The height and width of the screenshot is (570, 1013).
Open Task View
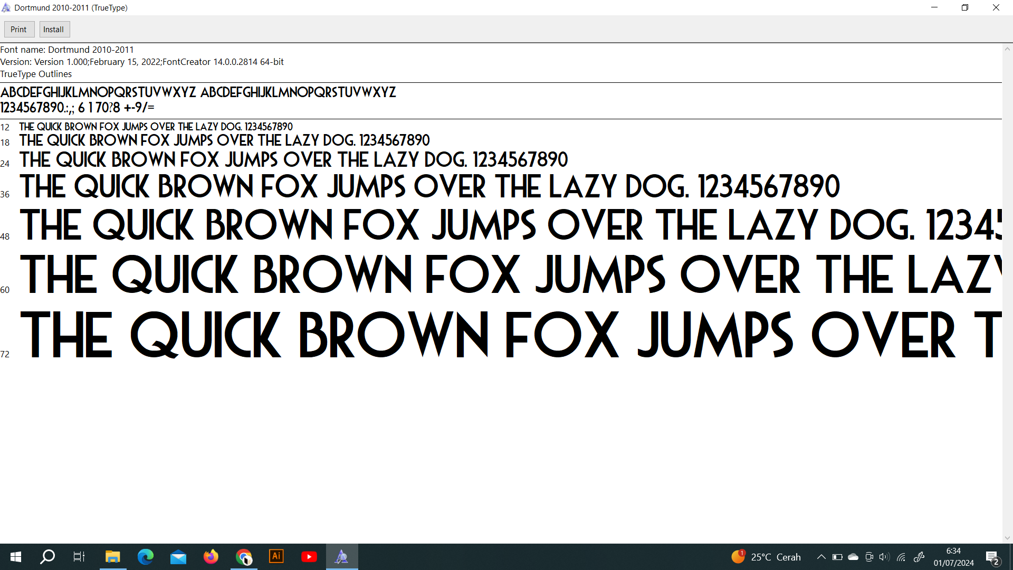tap(79, 557)
